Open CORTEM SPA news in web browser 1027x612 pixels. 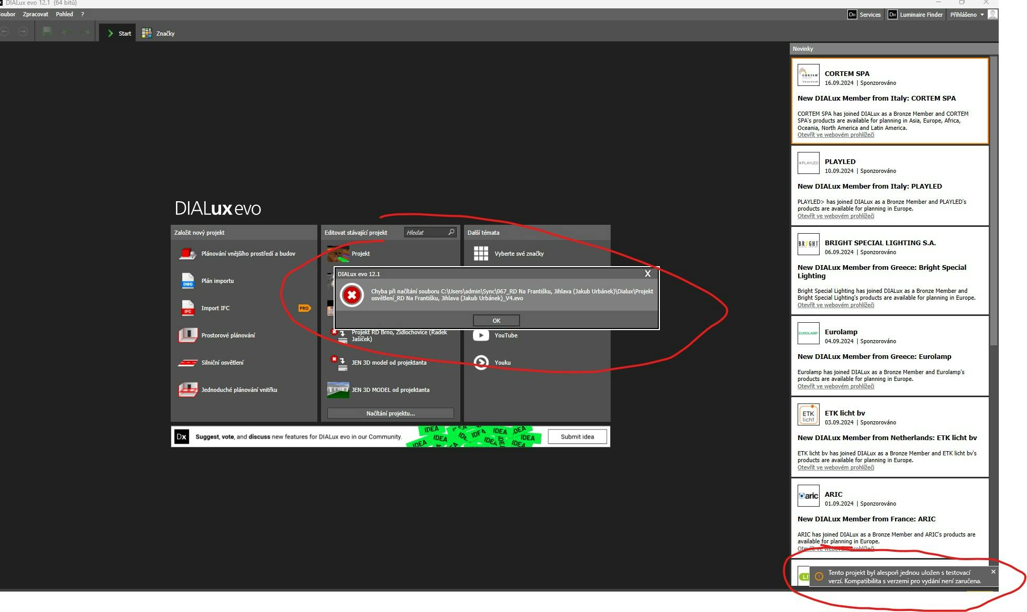(x=835, y=135)
